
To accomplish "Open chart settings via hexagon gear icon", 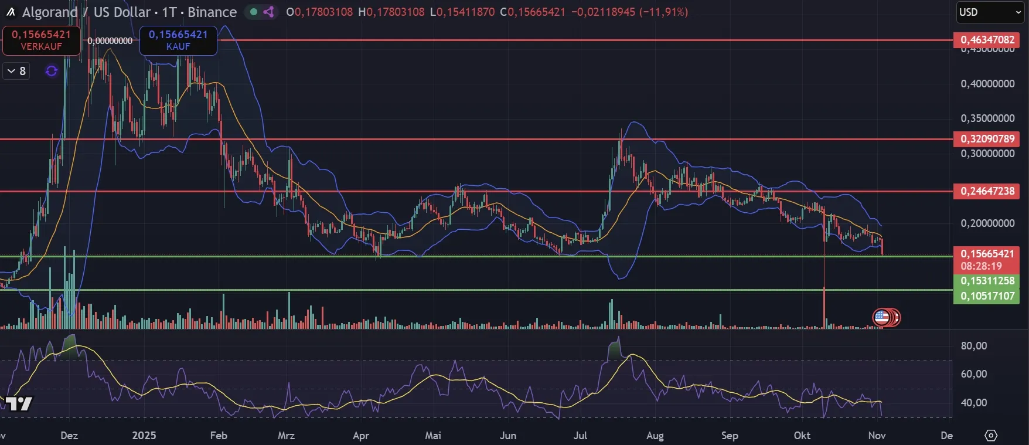I will click(x=990, y=436).
